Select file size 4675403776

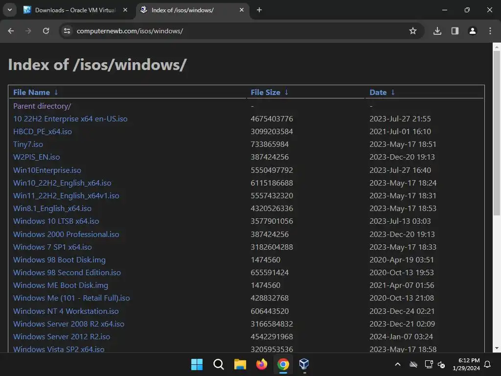(x=272, y=119)
